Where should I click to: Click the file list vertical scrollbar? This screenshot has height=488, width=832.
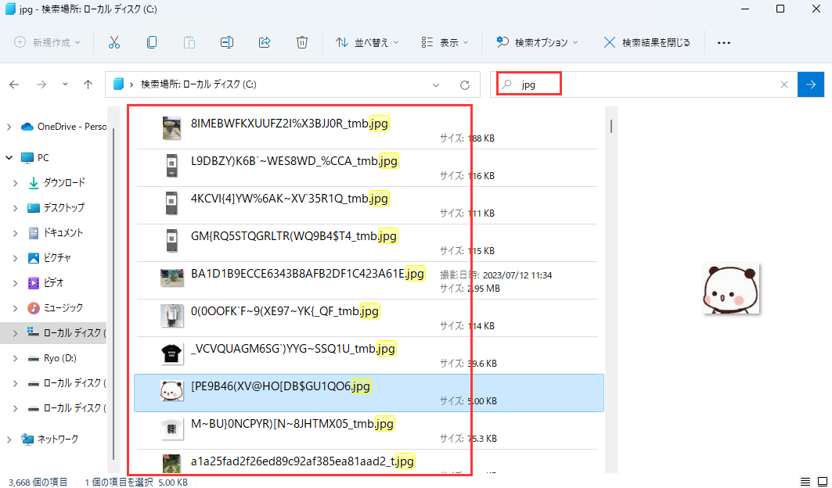click(610, 235)
